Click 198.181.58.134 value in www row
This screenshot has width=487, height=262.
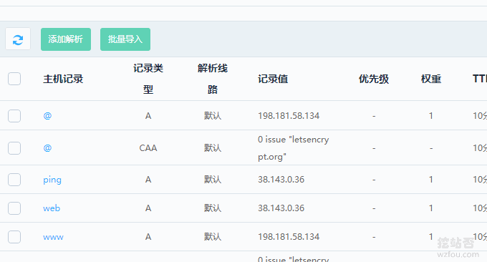tap(289, 237)
